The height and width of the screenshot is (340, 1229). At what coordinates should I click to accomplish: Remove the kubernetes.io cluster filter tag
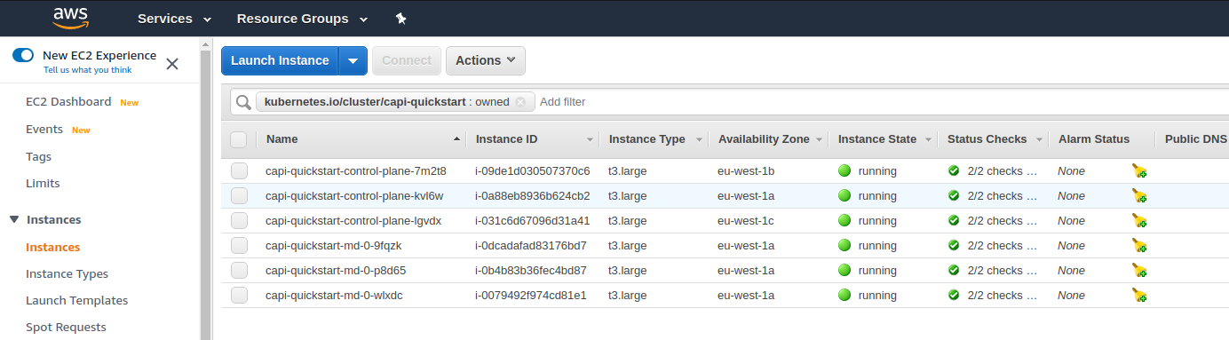[520, 102]
